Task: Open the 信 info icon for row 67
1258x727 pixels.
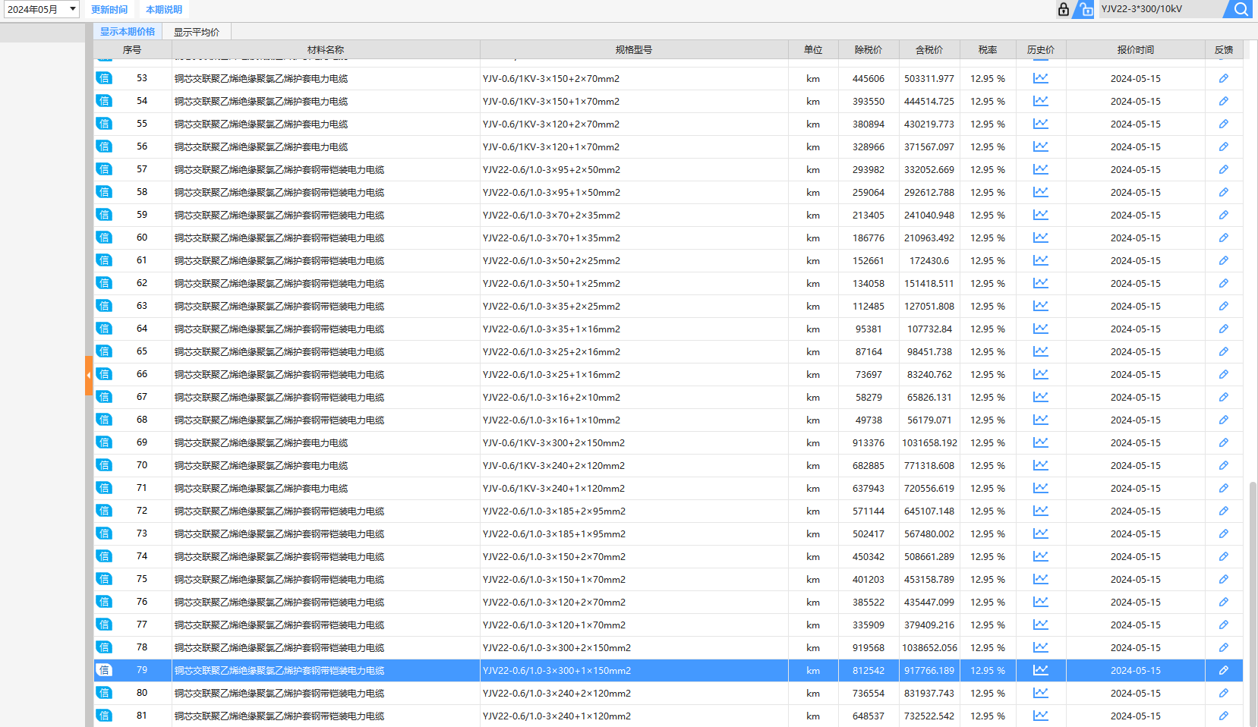Action: [x=104, y=397]
